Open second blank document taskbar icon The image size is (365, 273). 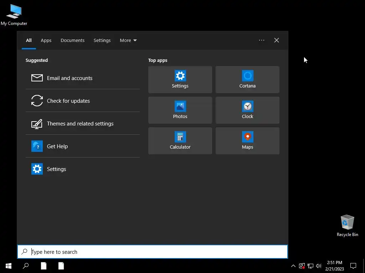(61, 266)
